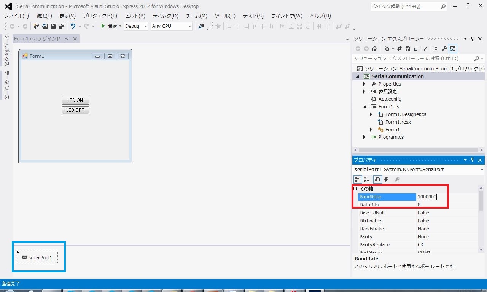Click the LED OFF button on Form1
The height and width of the screenshot is (292, 487).
tap(75, 110)
